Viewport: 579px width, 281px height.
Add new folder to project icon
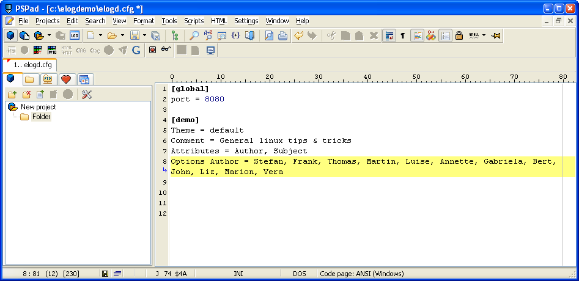[12, 95]
